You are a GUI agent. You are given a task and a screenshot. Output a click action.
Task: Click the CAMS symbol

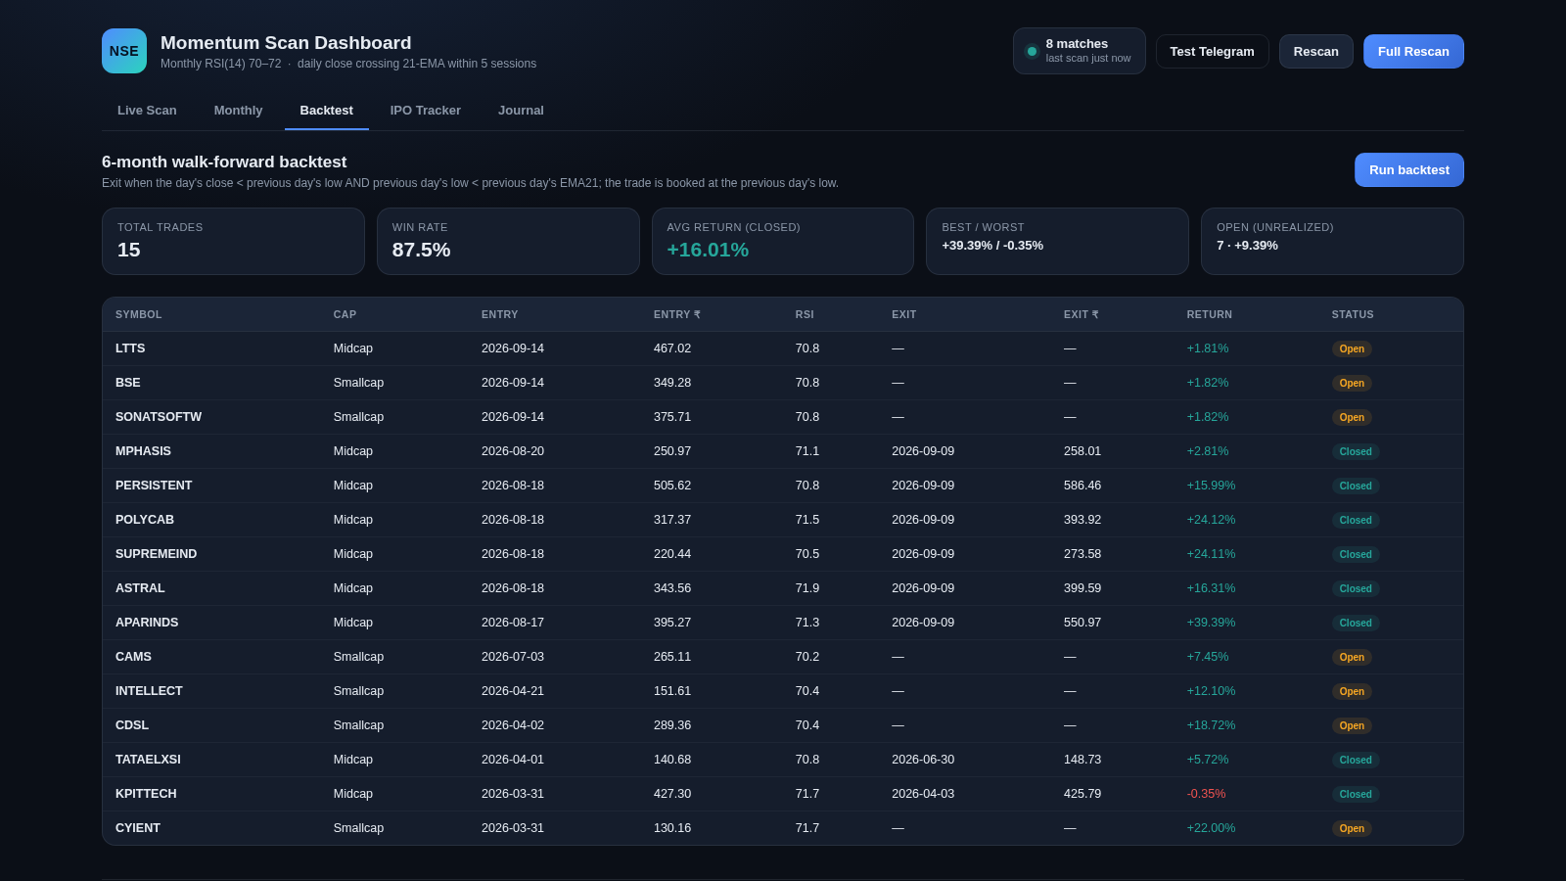click(133, 657)
